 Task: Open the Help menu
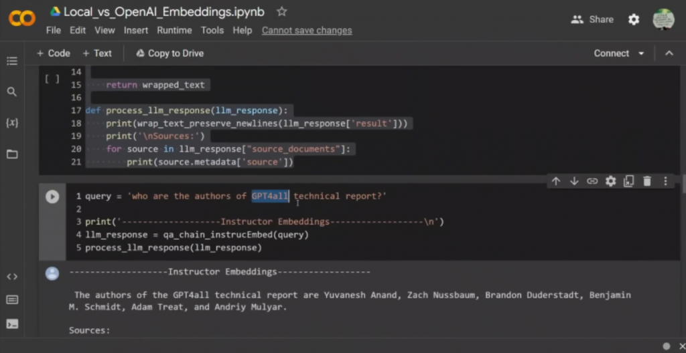coord(242,31)
